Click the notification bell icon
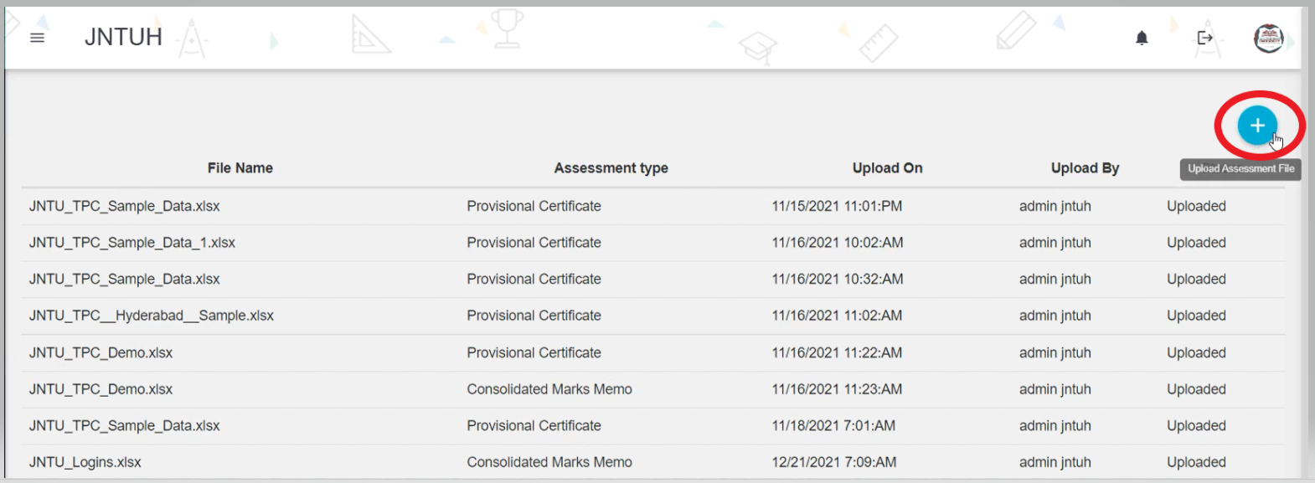The image size is (1315, 483). click(1141, 38)
